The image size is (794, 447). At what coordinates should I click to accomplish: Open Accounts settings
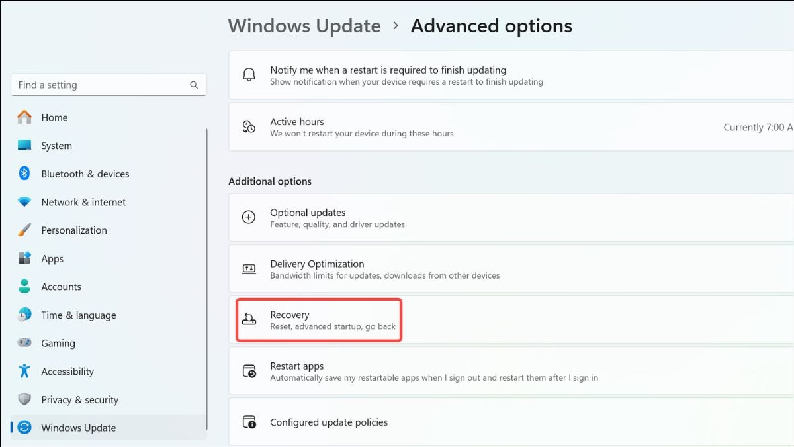(x=109, y=287)
